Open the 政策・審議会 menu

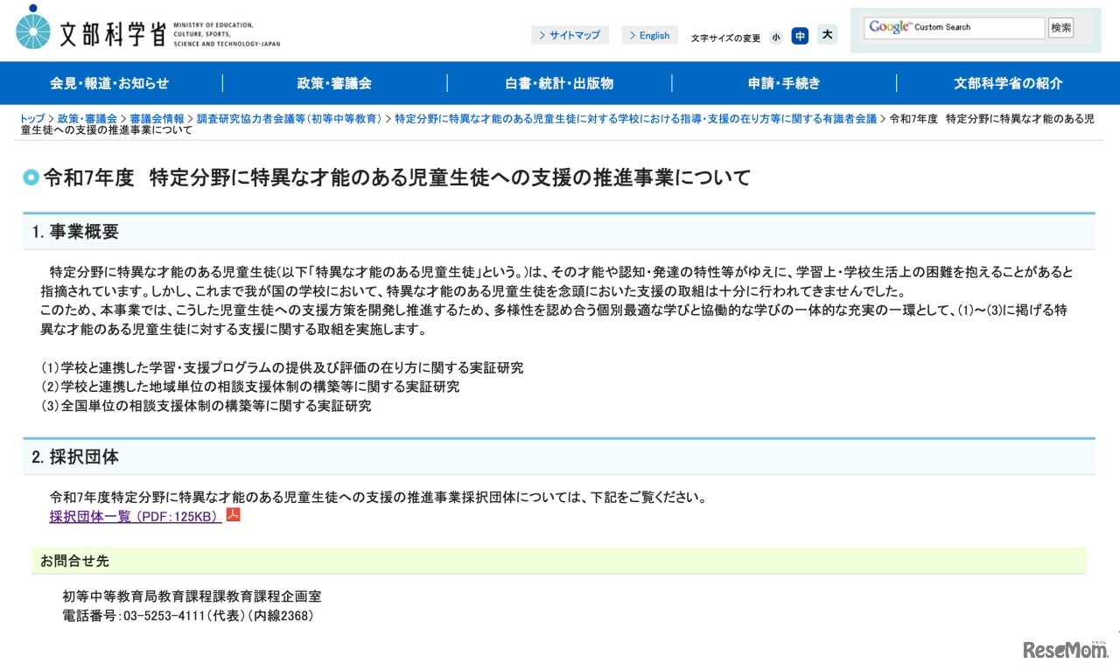(x=336, y=83)
